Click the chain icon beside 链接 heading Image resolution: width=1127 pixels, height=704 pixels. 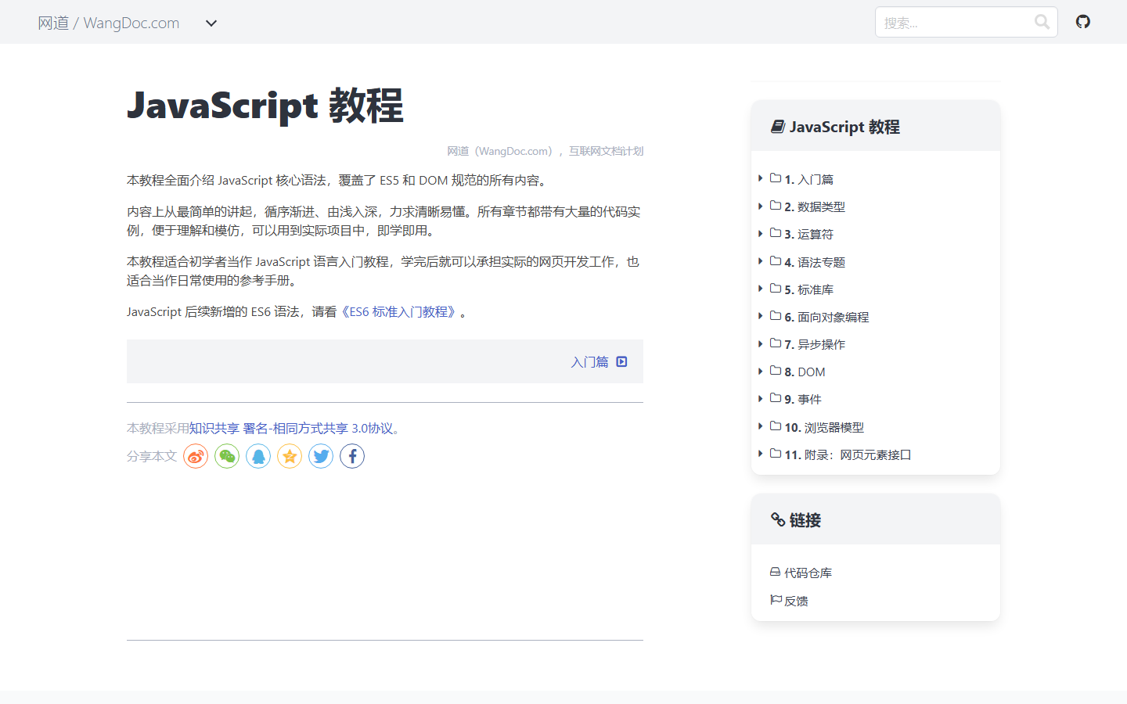778,520
